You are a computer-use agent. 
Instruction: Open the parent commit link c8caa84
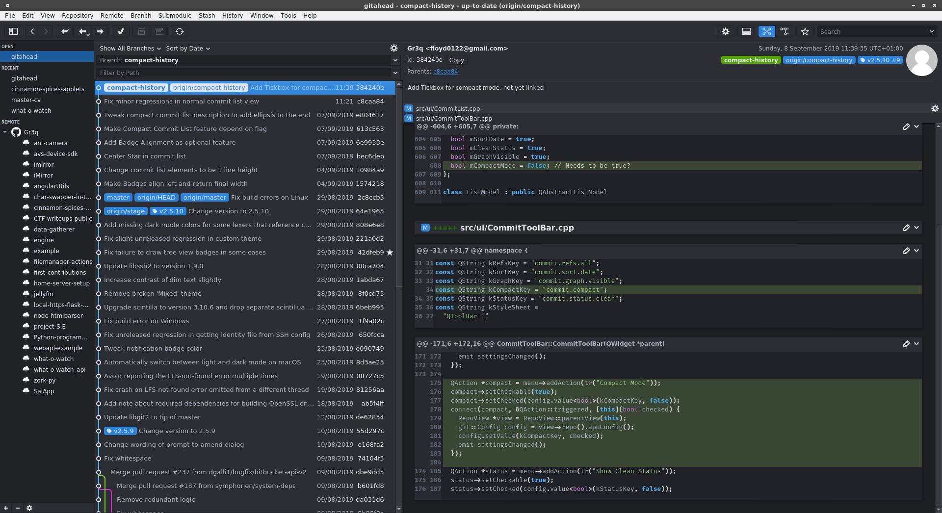[x=445, y=72]
